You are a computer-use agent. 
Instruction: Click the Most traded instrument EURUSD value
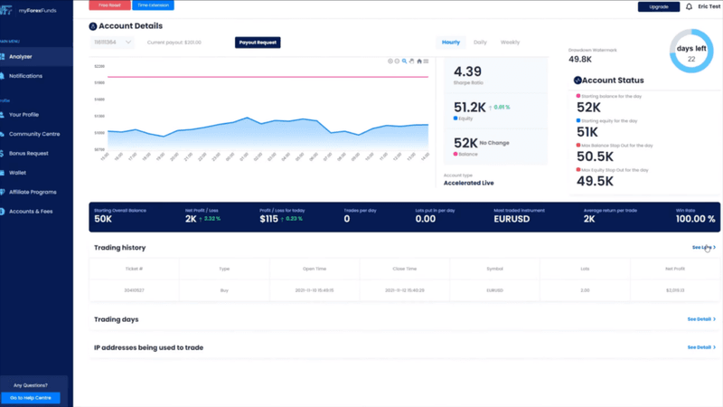[512, 219]
